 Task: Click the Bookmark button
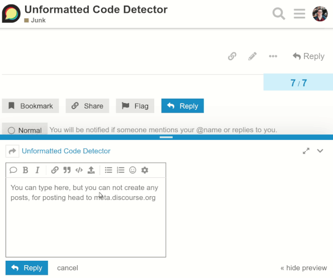pos(30,106)
